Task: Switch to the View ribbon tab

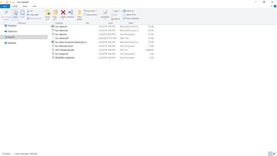Action: [x=34, y=6]
